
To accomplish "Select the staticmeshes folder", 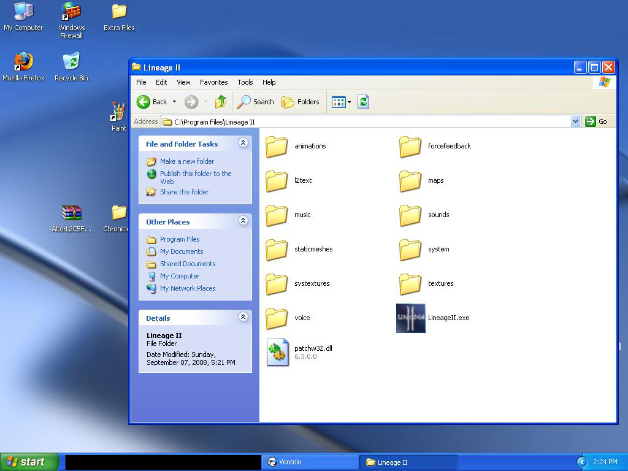I will 299,250.
